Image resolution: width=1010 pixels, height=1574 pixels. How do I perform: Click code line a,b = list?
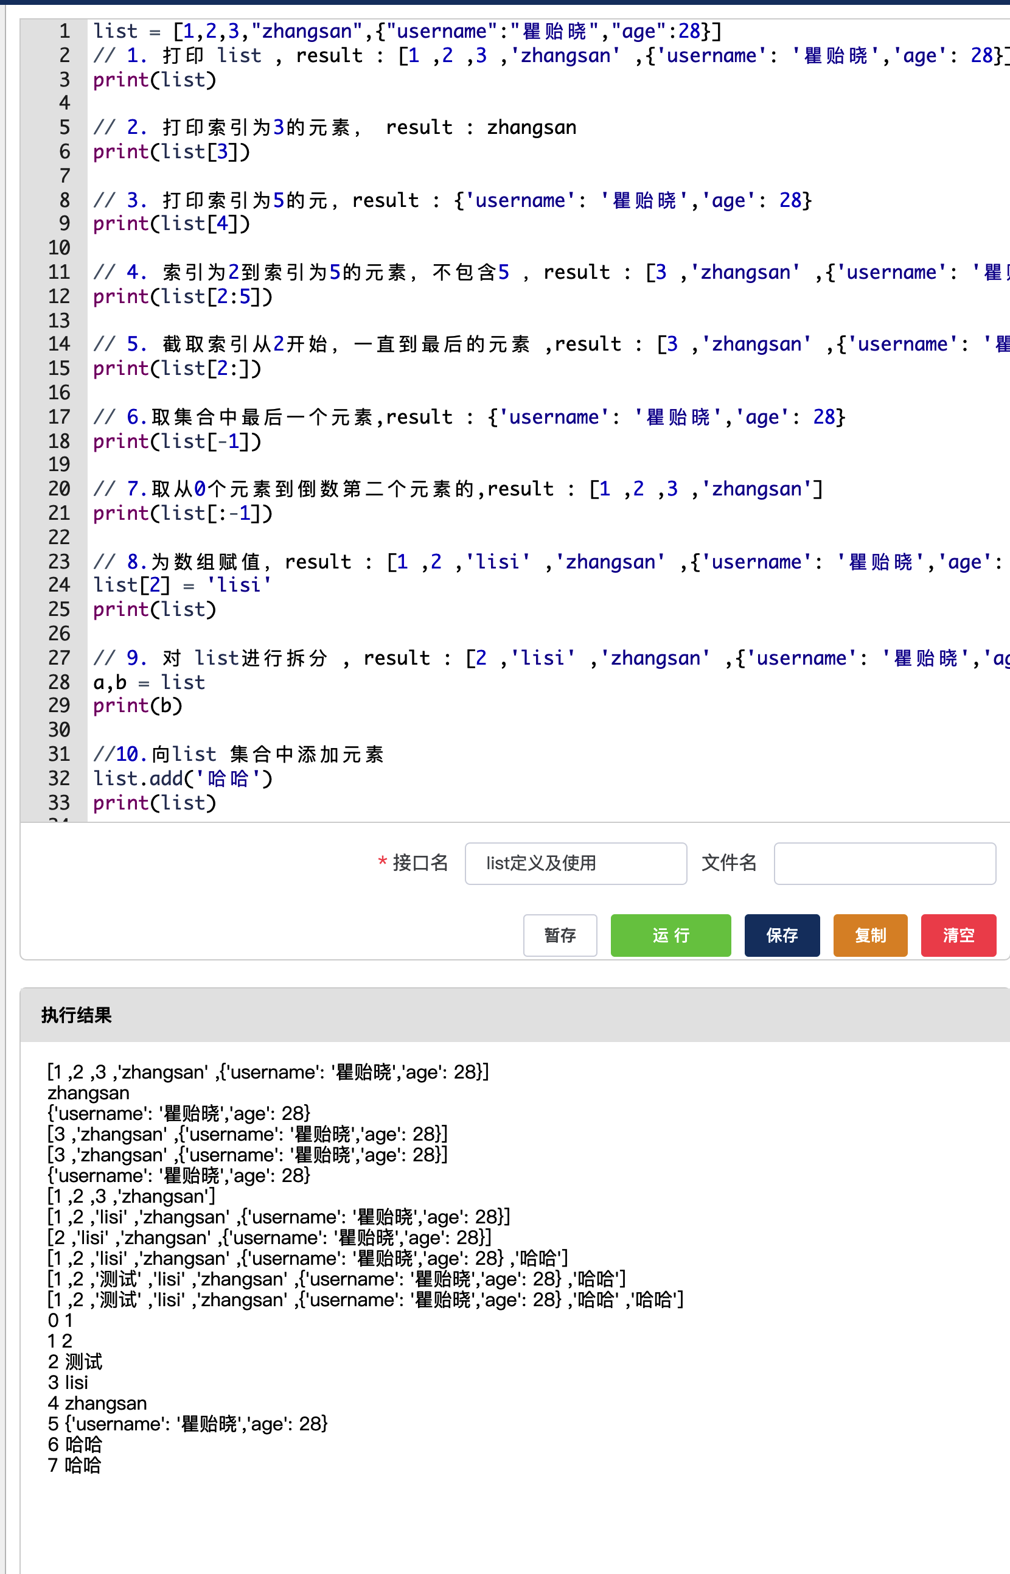point(149,682)
